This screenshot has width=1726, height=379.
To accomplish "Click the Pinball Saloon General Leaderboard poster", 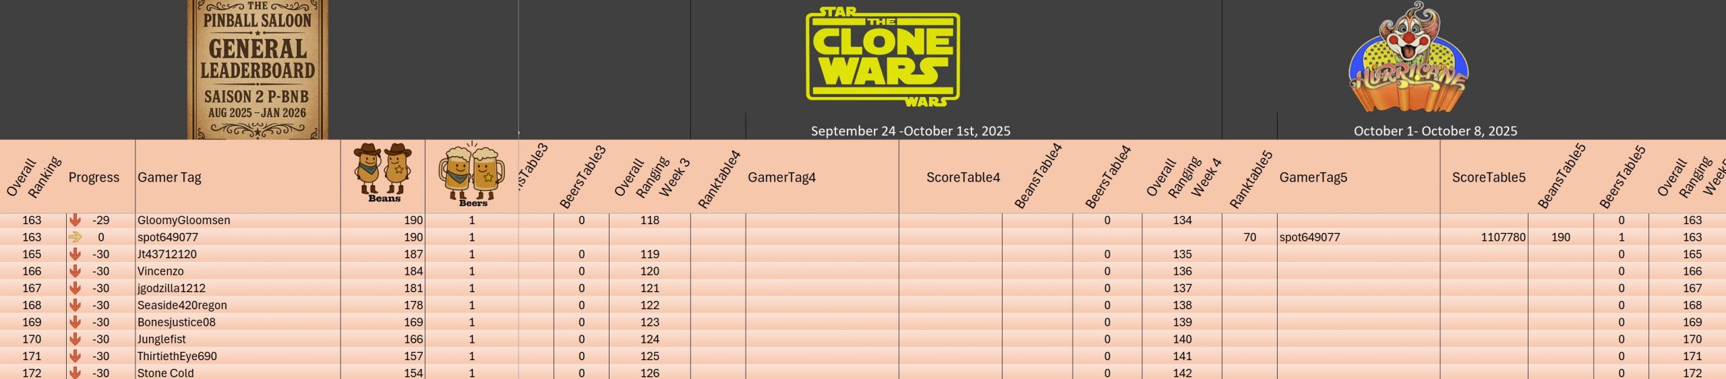I will coord(258,69).
